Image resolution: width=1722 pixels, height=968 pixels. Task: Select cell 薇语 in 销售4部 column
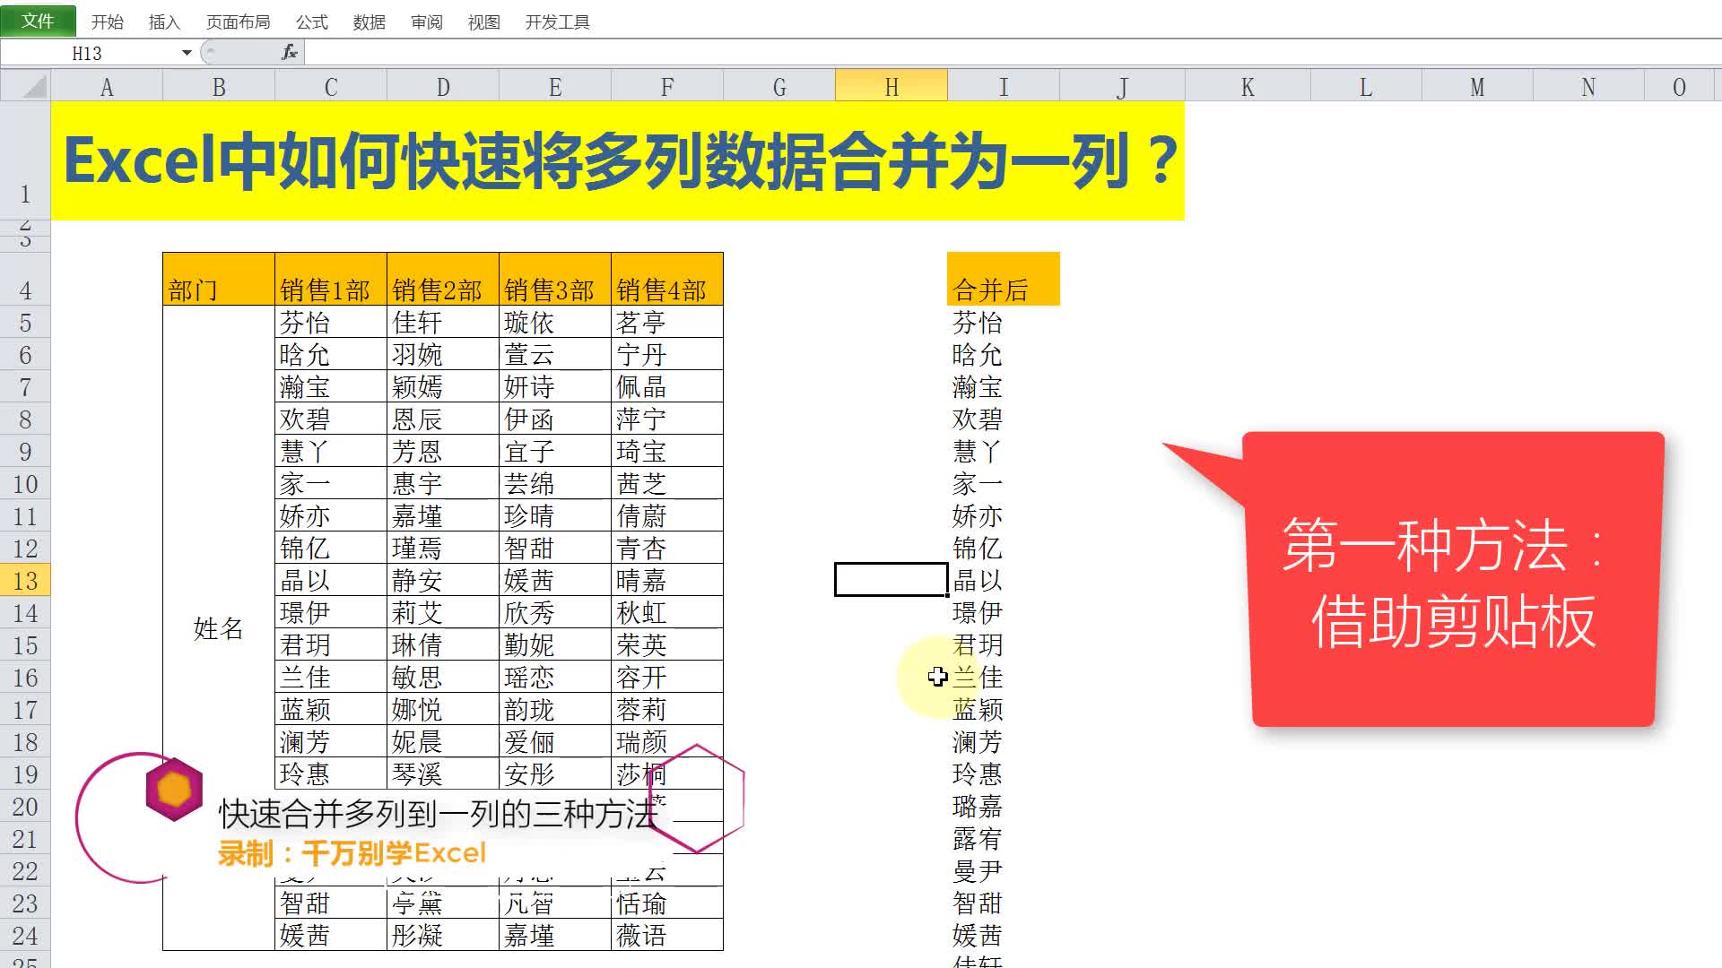tap(667, 936)
